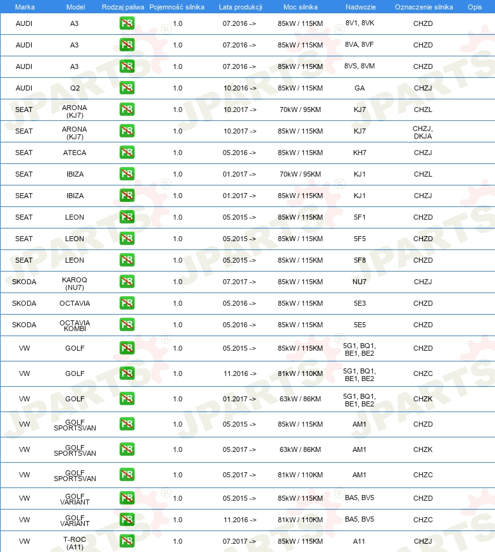The height and width of the screenshot is (552, 495).
Task: Click the fuel icon in the AUDI A3 8V1, 8VK row
Action: [127, 23]
